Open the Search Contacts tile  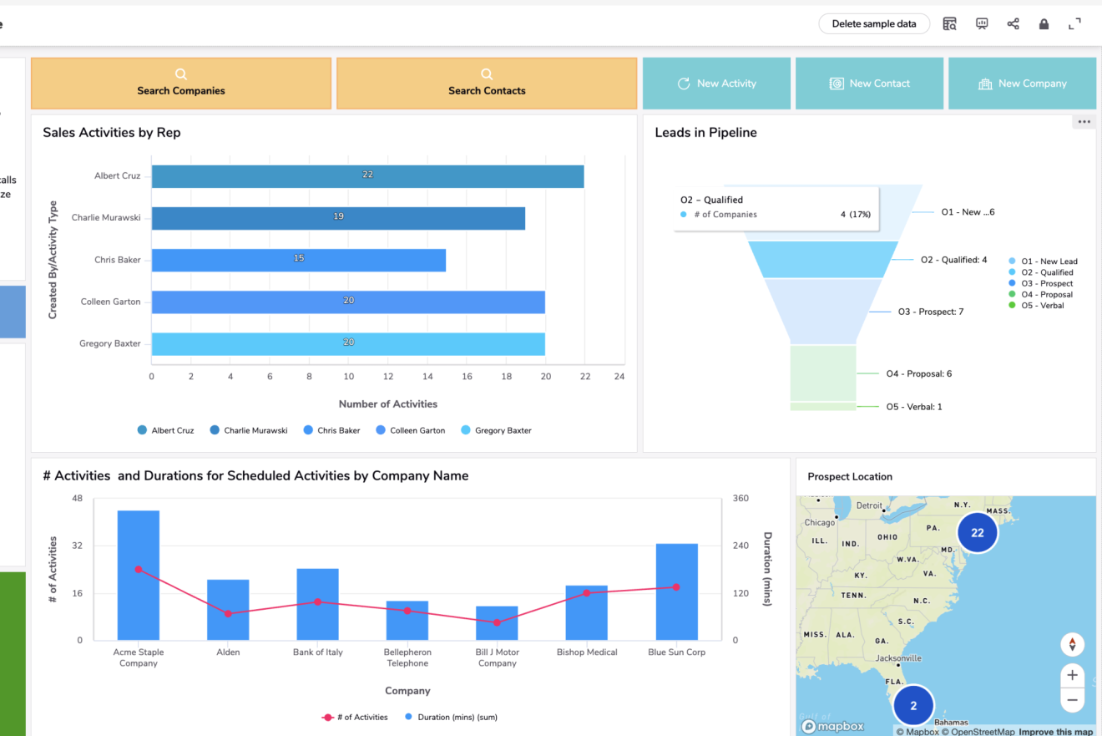click(x=487, y=83)
